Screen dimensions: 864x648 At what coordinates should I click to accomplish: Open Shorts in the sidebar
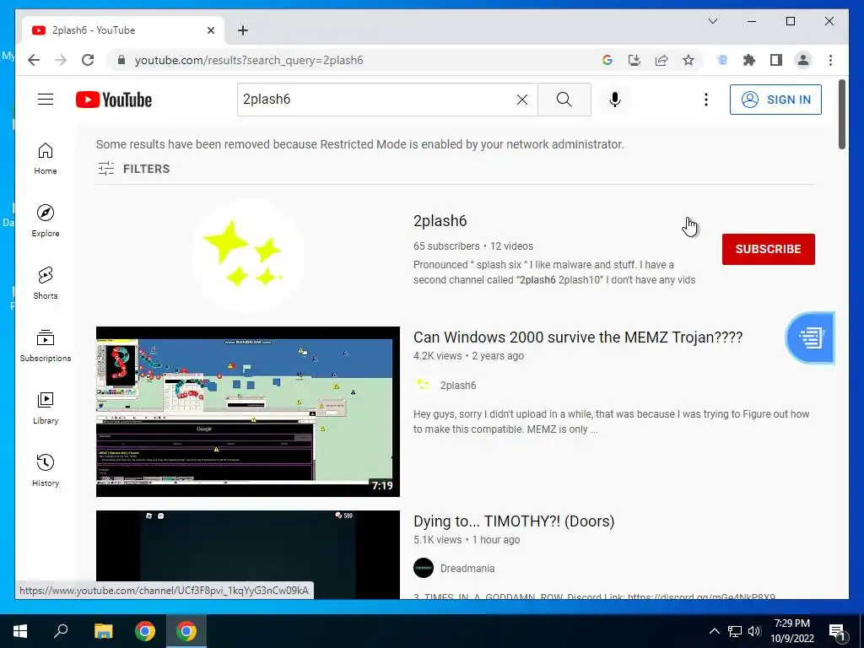pyautogui.click(x=46, y=283)
